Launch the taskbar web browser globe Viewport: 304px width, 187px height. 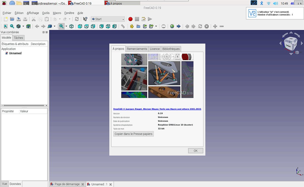pyautogui.click(x=12, y=3)
